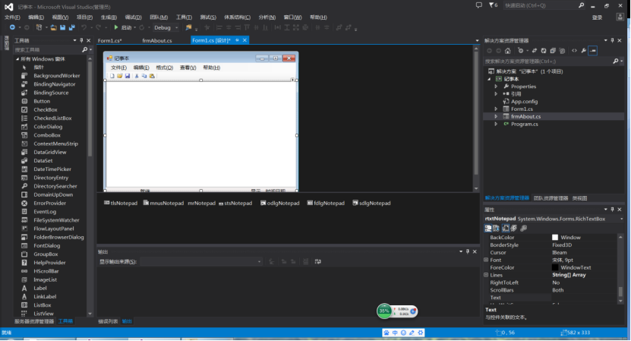Viewport: 631px width, 341px height.
Task: Click the Clear All icon in Output panel
Action: pos(306,262)
